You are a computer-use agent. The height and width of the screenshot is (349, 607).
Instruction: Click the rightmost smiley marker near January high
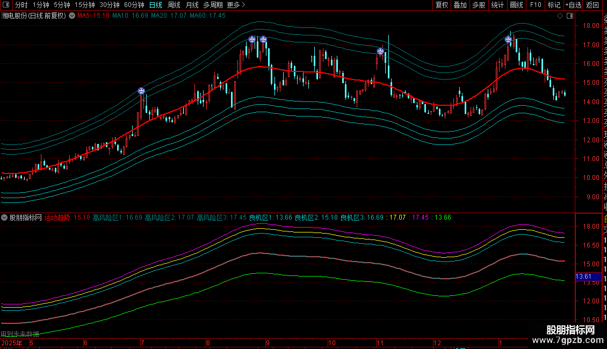(508, 39)
